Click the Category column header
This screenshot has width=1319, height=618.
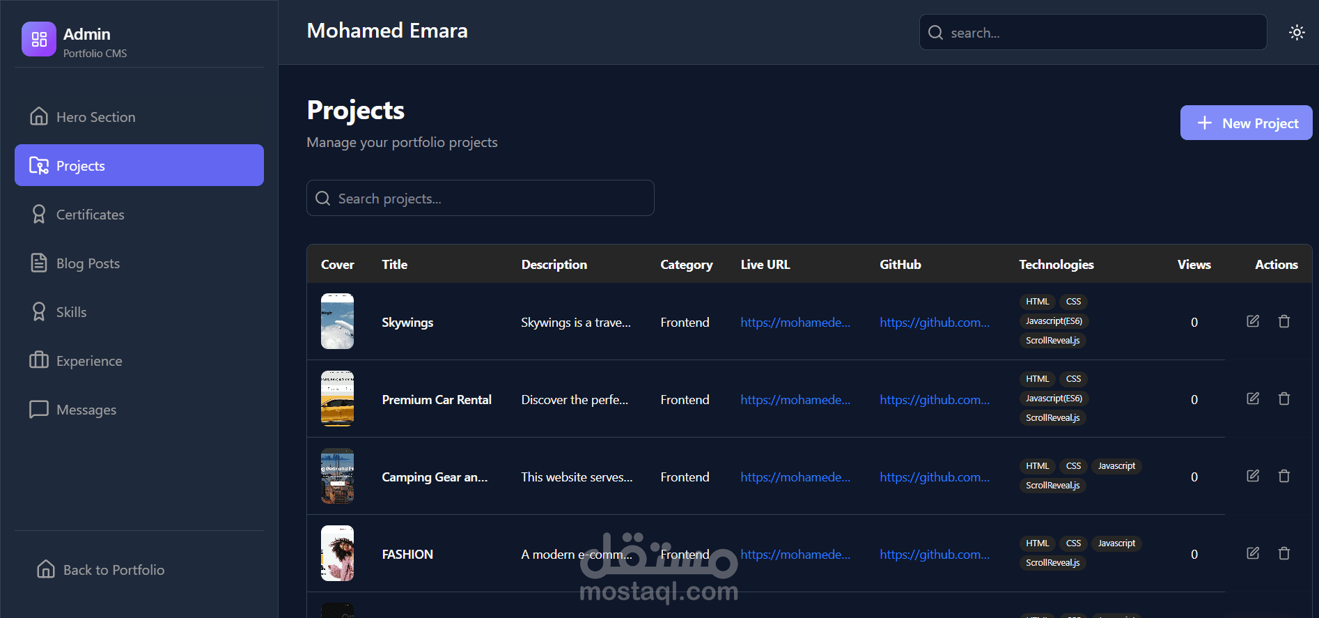coord(687,265)
